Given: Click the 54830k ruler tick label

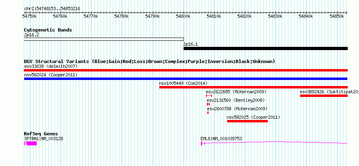Looking at the screenshot, I should point(276,16).
